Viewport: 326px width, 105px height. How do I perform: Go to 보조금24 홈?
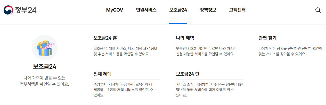pos(105,38)
